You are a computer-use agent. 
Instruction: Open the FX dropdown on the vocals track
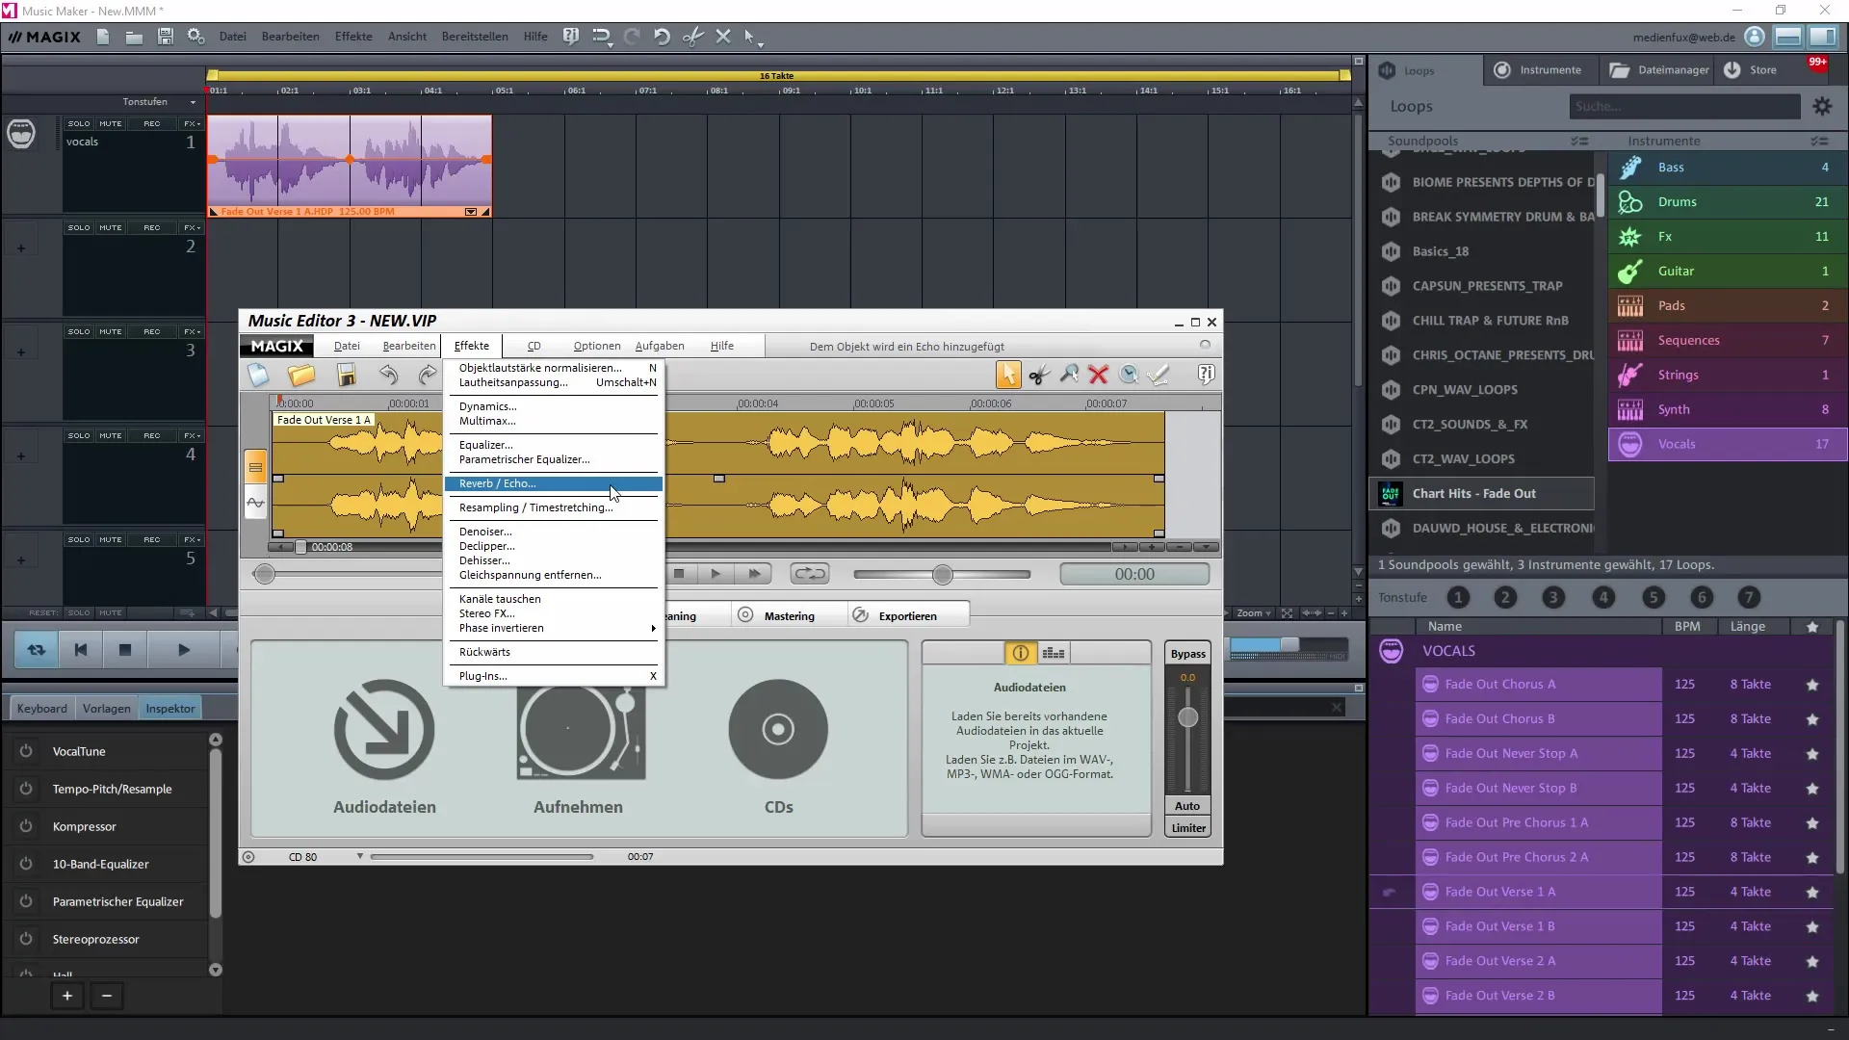(192, 124)
